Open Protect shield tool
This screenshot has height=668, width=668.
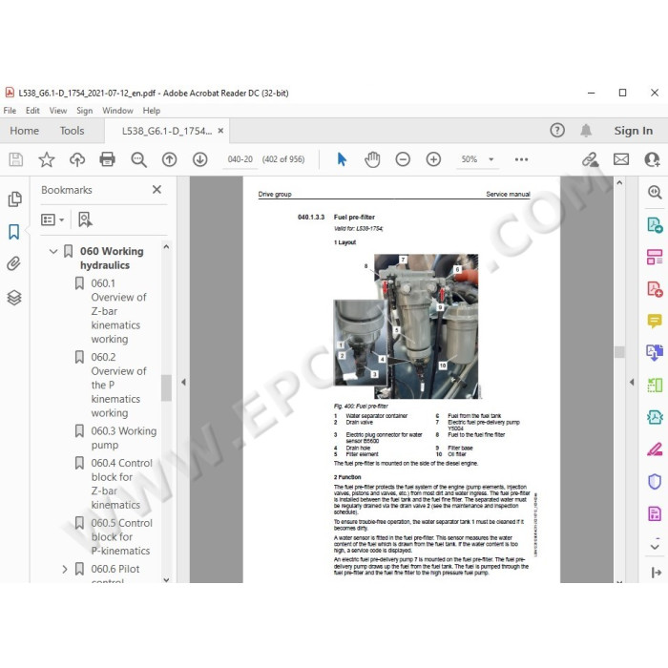coord(655,482)
